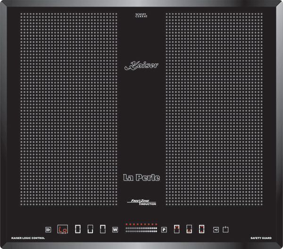Select the zone indicator beside the lock key
This screenshot has width=283, height=249.
click(x=201, y=230)
